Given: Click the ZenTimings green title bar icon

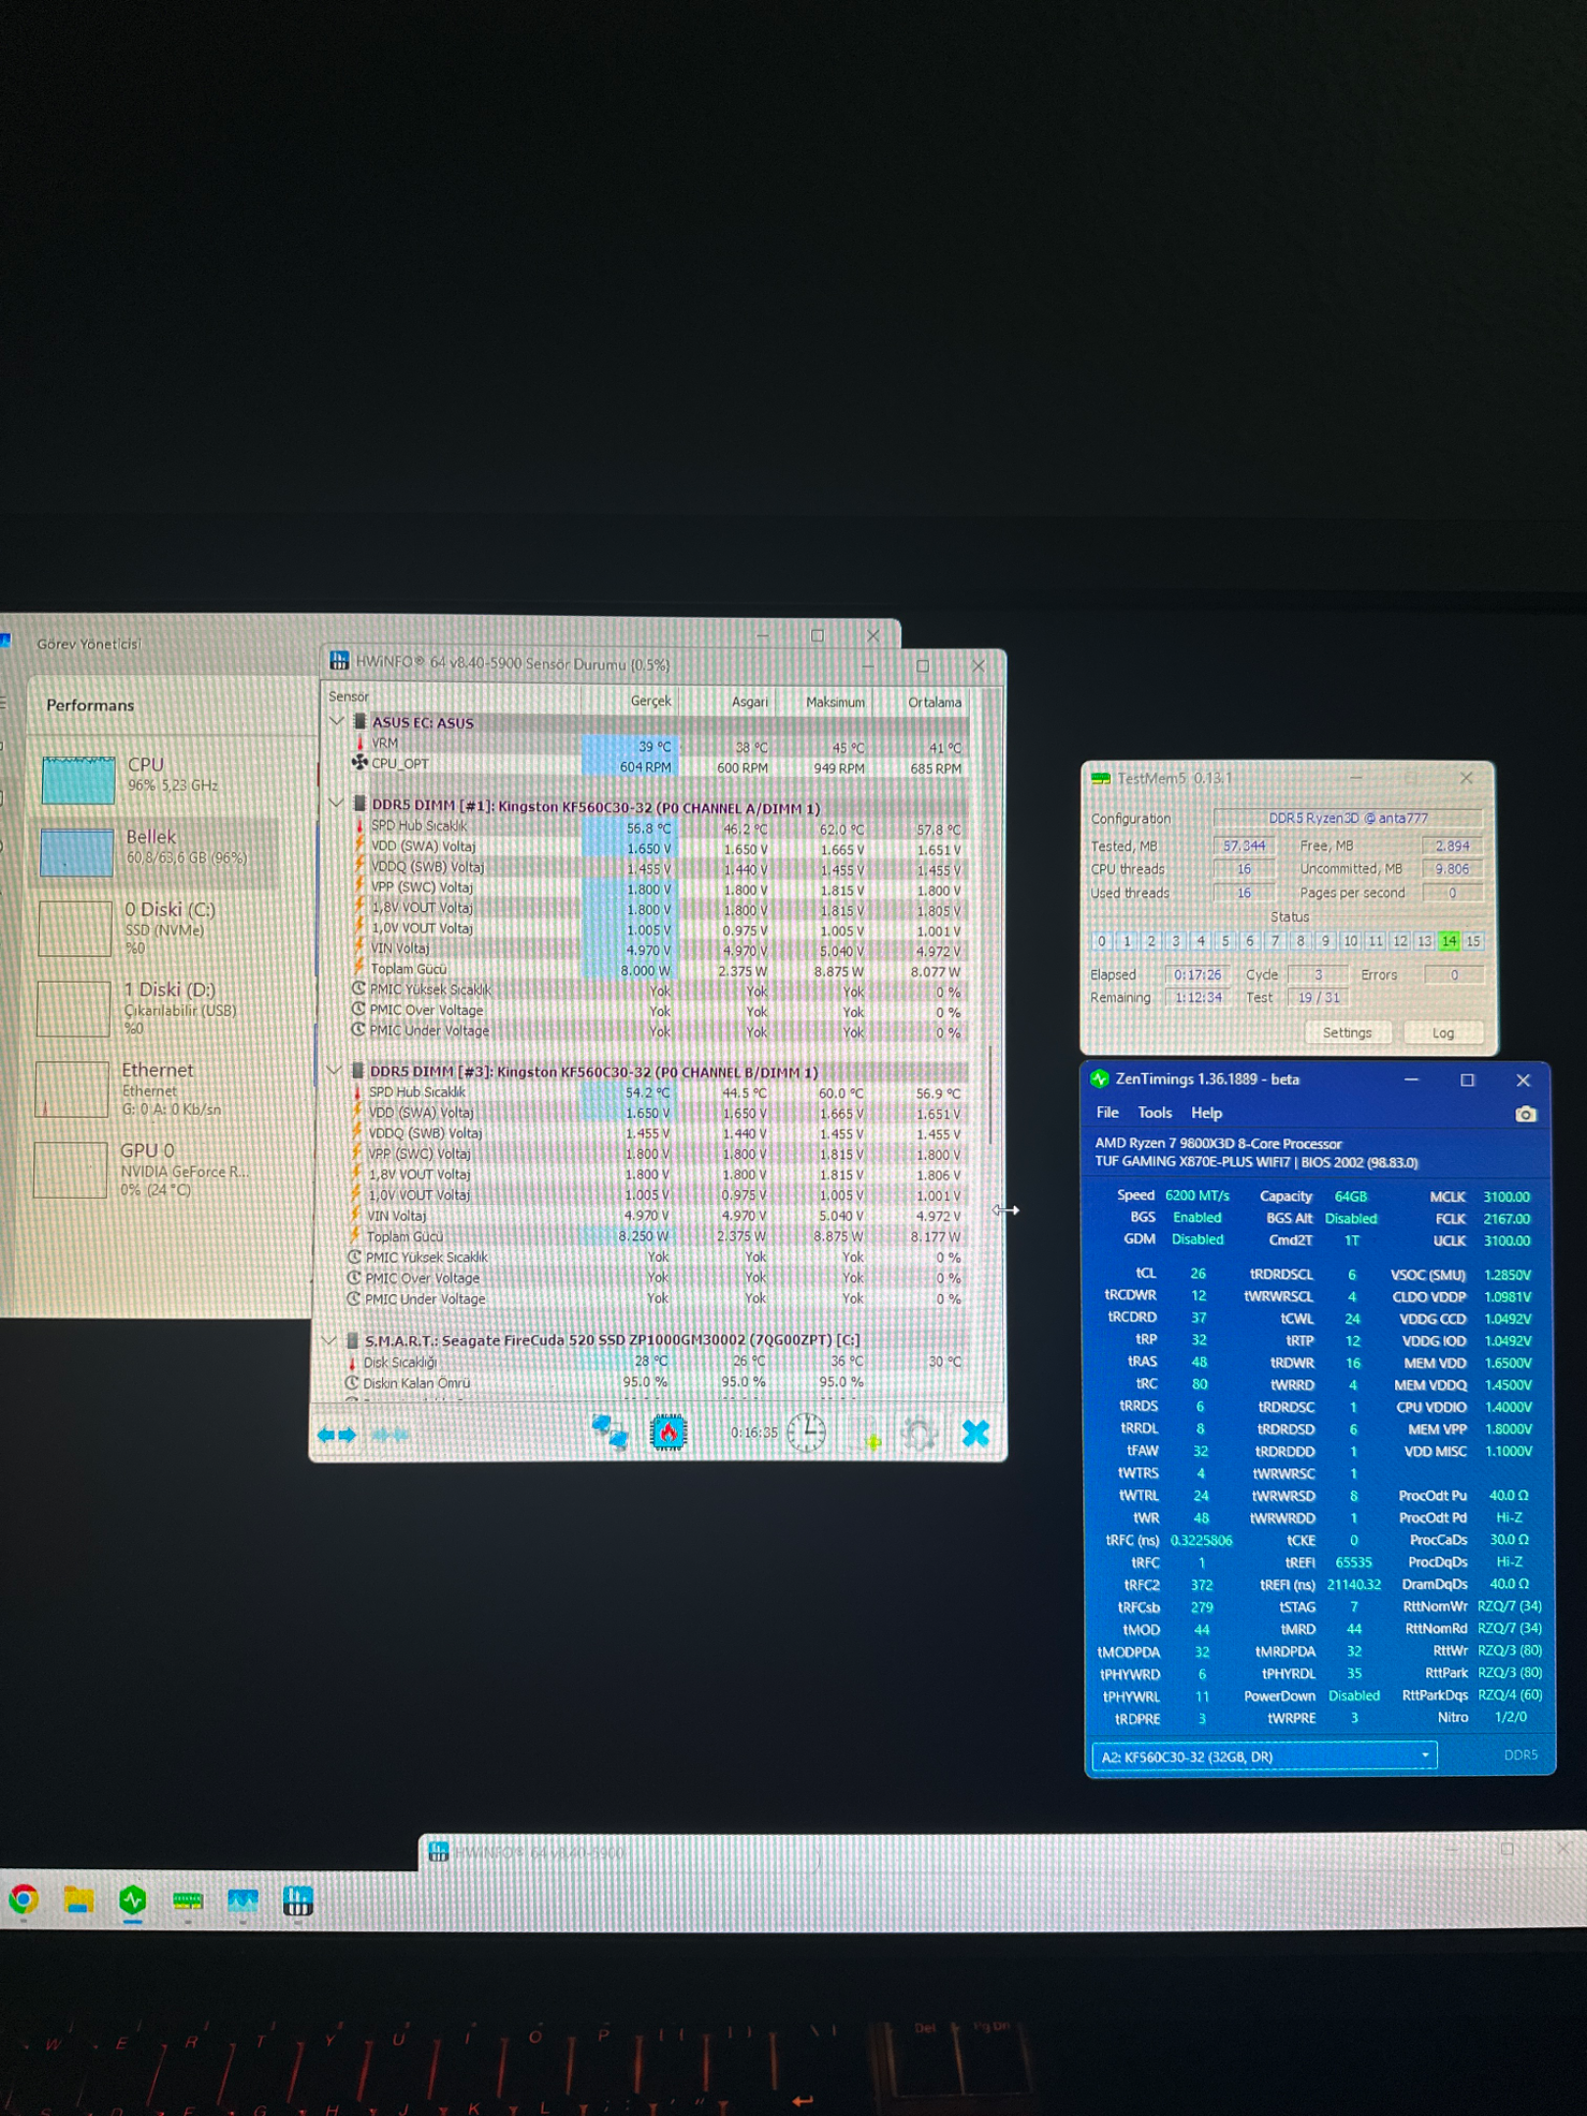Looking at the screenshot, I should [1099, 1079].
